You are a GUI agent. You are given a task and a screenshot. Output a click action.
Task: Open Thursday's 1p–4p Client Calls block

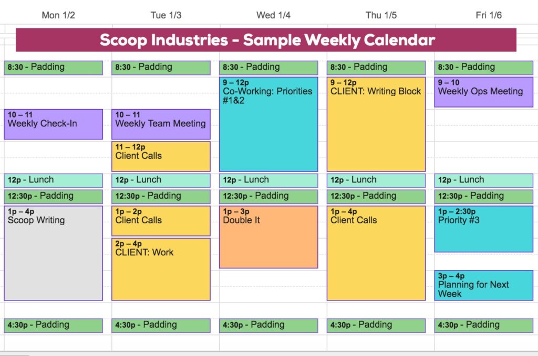tap(376, 253)
